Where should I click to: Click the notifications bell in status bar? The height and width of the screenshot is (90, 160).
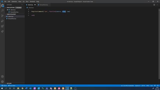[x=158, y=85]
